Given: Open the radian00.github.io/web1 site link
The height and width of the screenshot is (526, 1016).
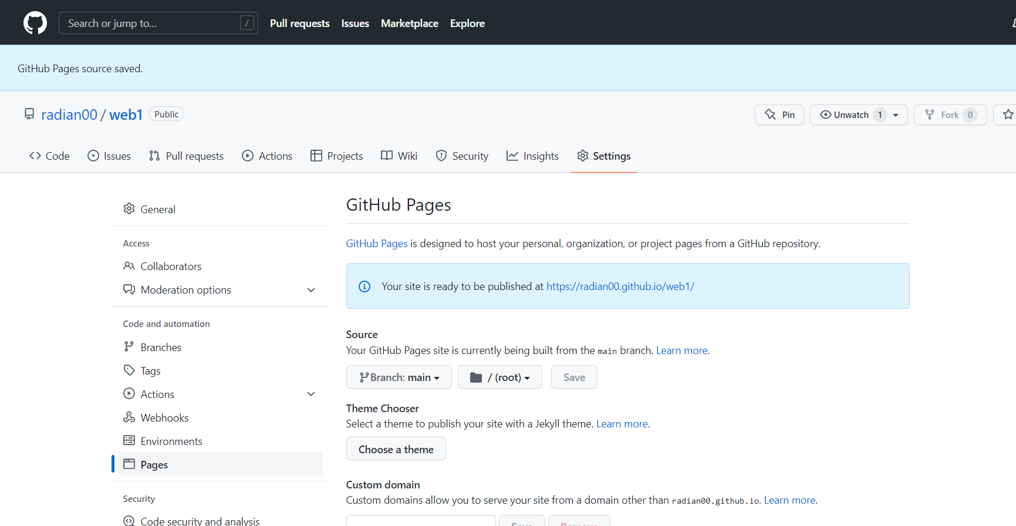Looking at the screenshot, I should pos(620,286).
